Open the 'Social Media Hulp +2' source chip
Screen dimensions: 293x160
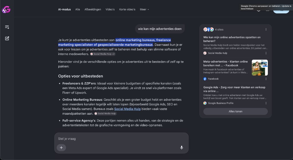pyautogui.click(x=103, y=54)
